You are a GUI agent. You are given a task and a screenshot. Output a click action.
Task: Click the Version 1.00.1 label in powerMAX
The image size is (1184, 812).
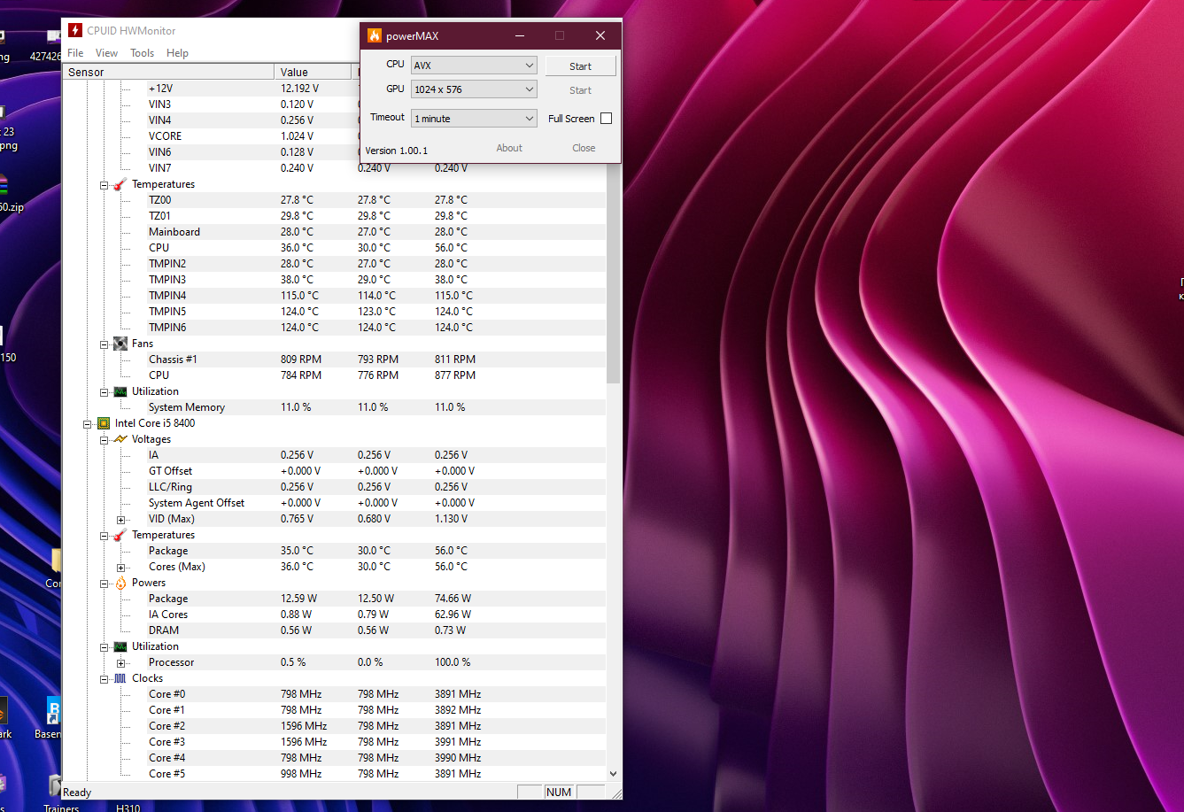coord(396,151)
